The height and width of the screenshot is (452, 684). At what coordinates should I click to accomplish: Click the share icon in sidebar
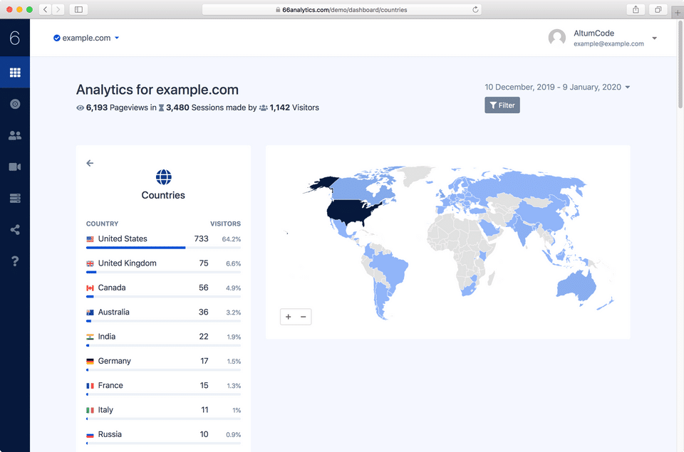[15, 230]
